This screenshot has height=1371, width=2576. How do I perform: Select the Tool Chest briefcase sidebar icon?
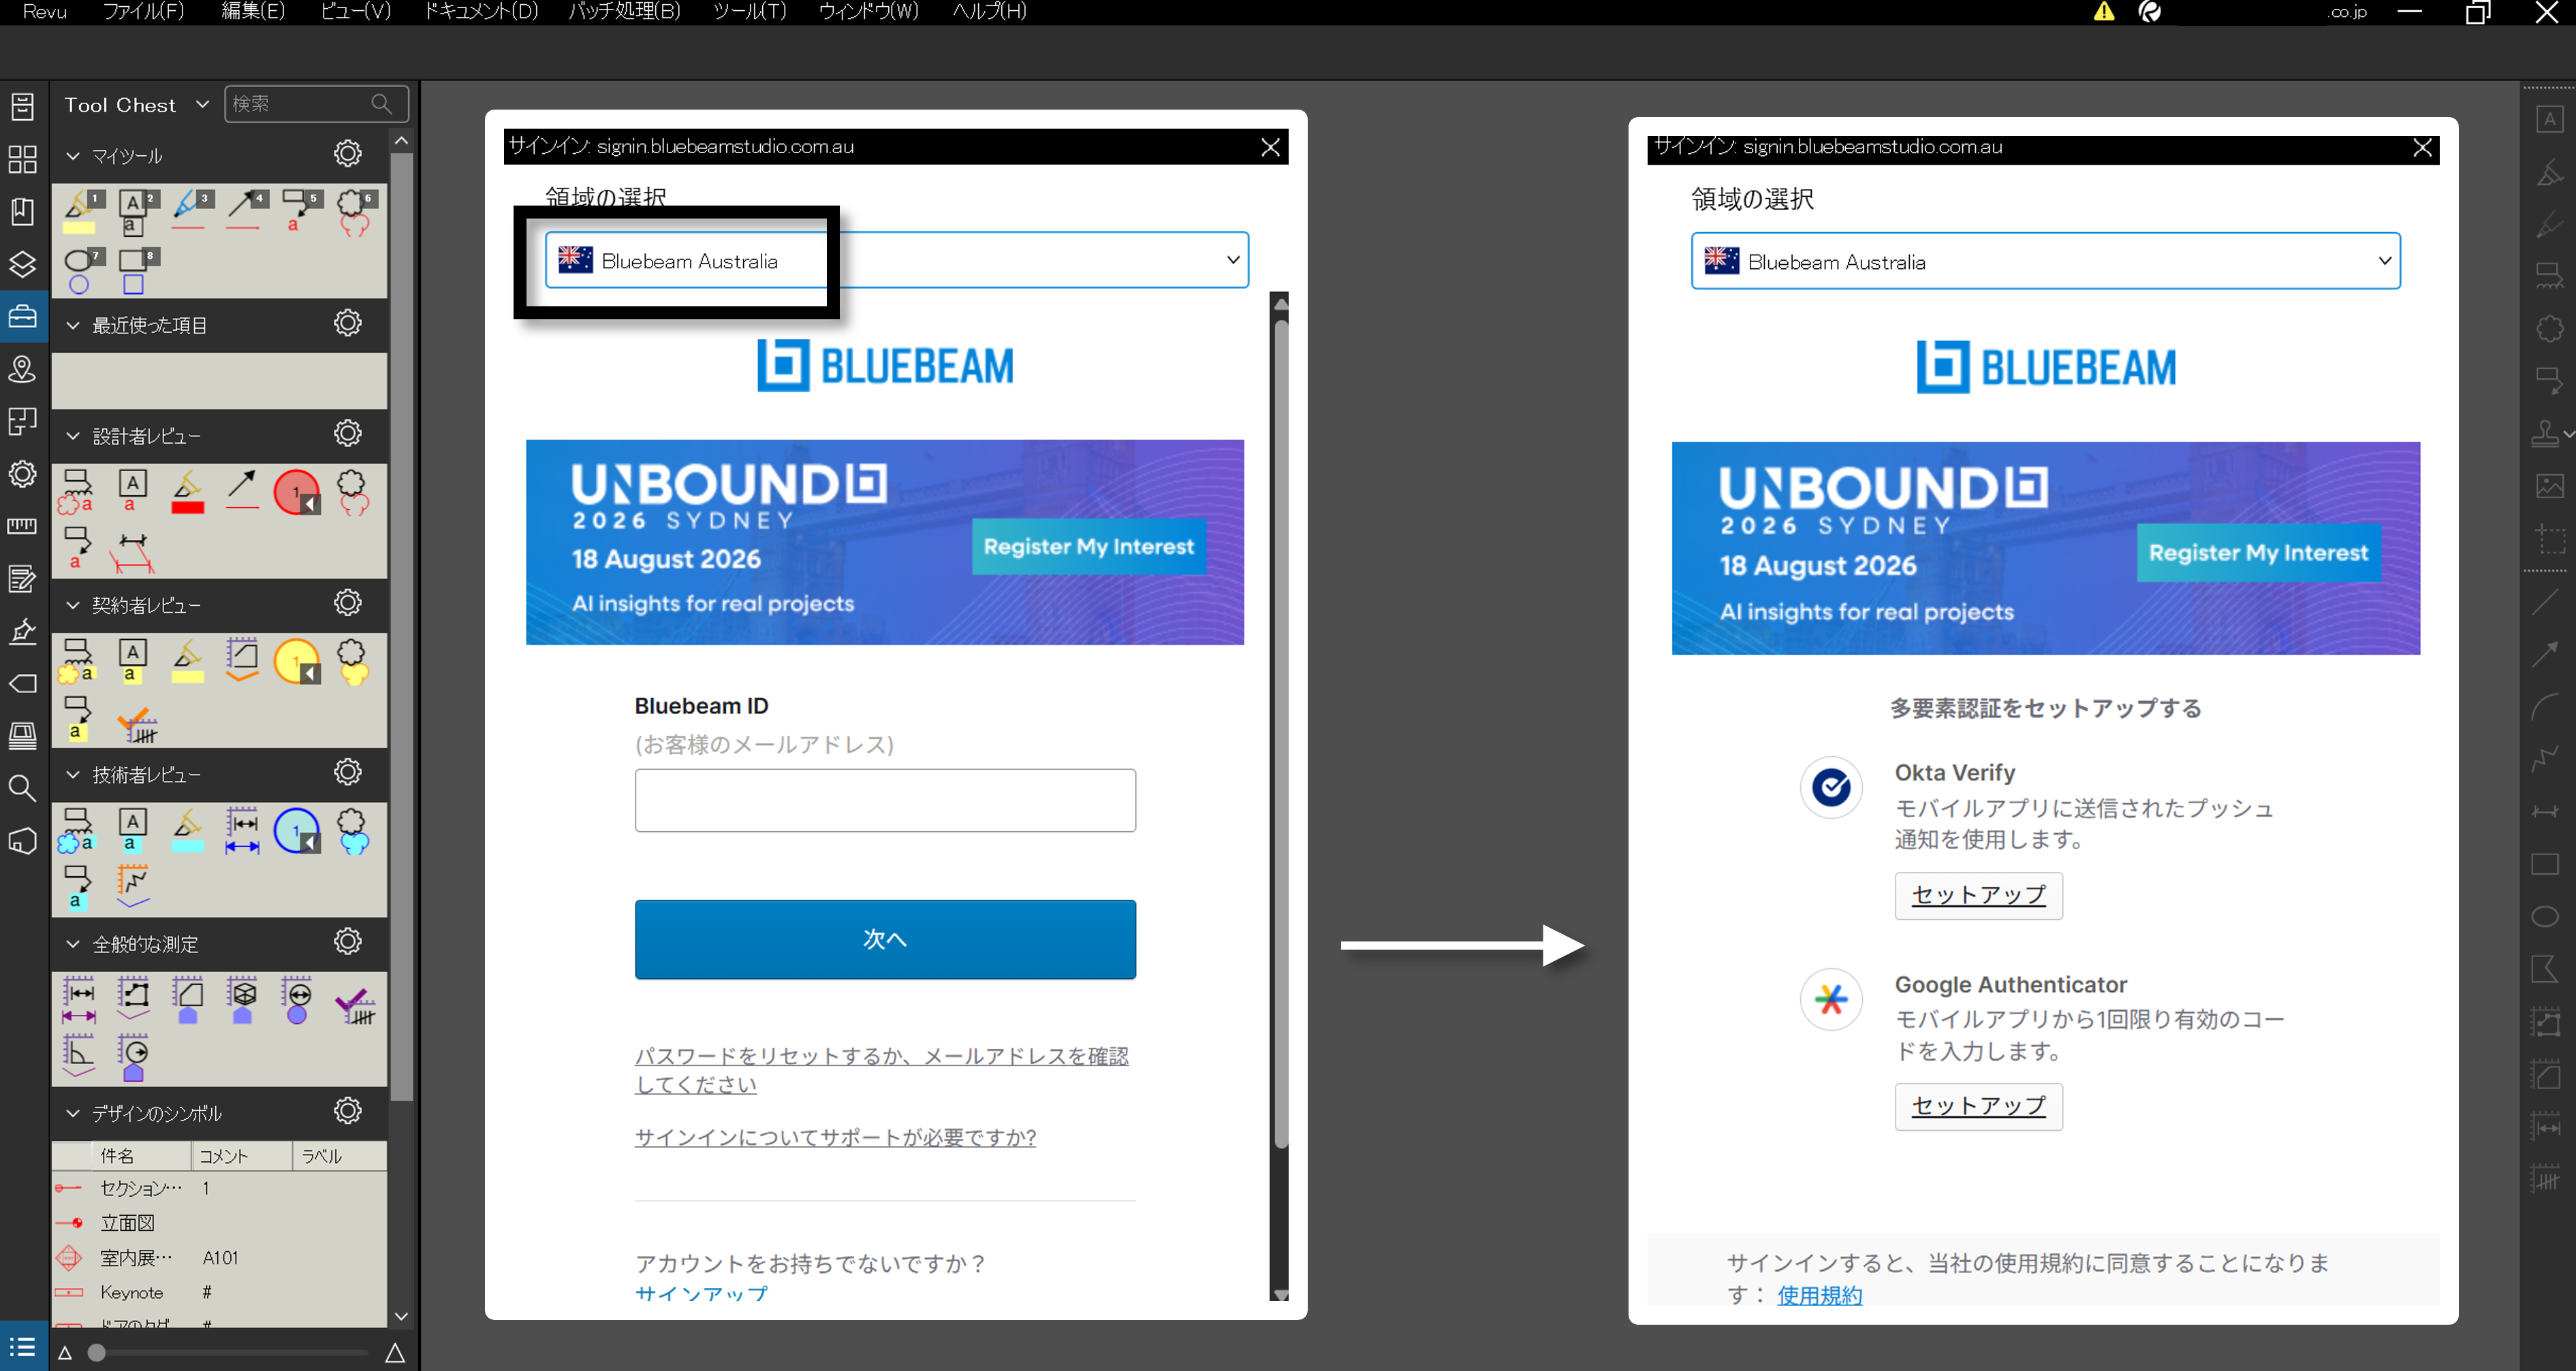[22, 317]
